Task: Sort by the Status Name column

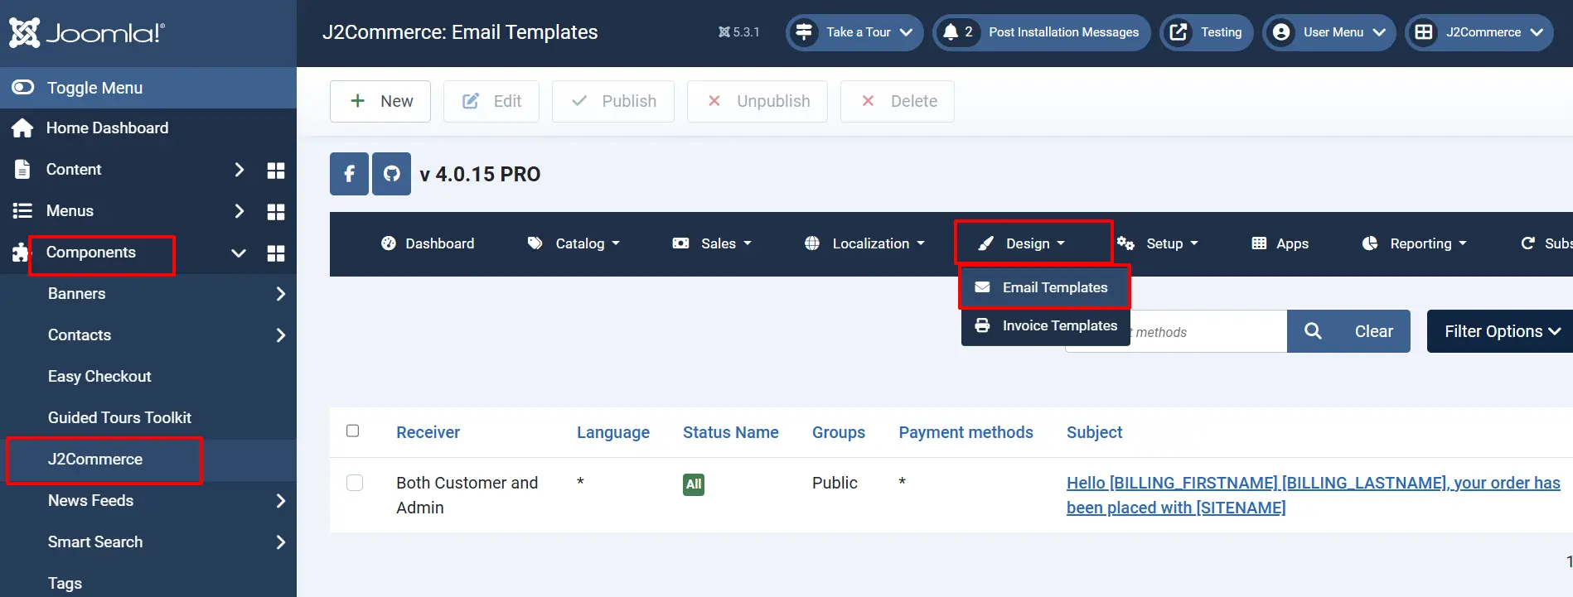Action: coord(731,432)
